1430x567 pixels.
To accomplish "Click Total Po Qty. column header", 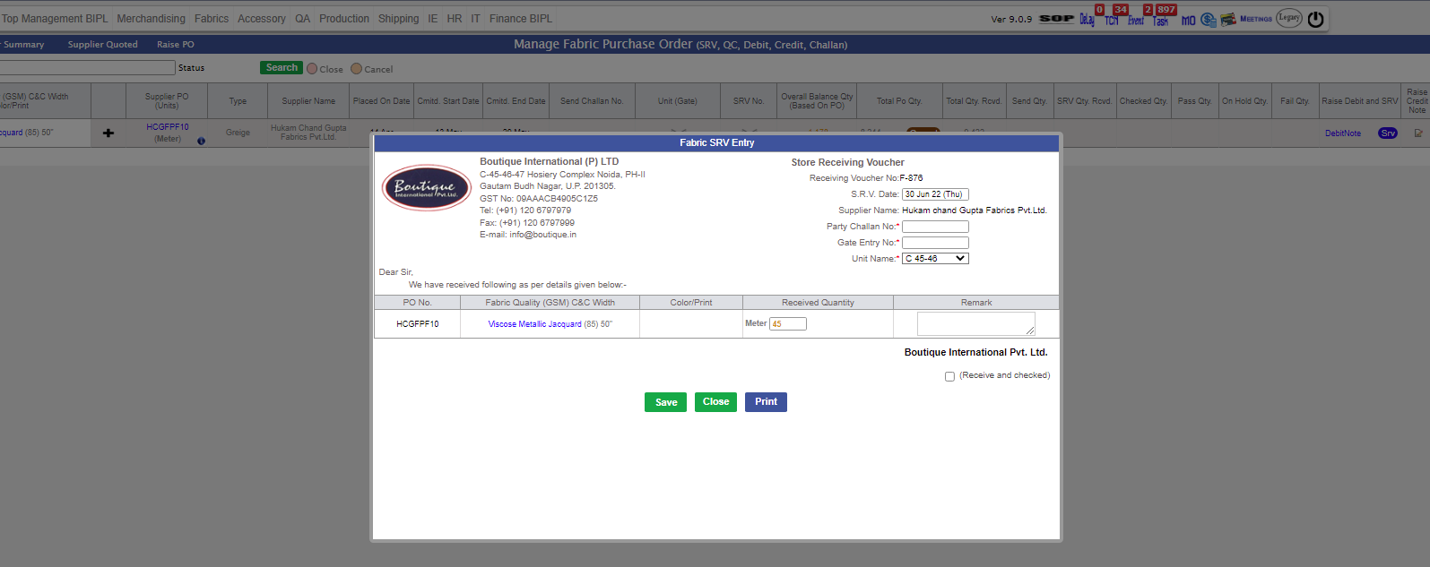I will (899, 101).
